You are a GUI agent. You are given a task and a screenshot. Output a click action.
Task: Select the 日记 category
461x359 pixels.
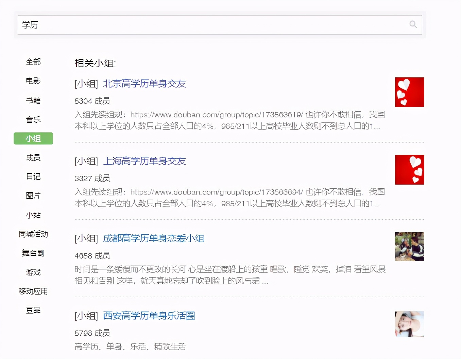click(33, 176)
